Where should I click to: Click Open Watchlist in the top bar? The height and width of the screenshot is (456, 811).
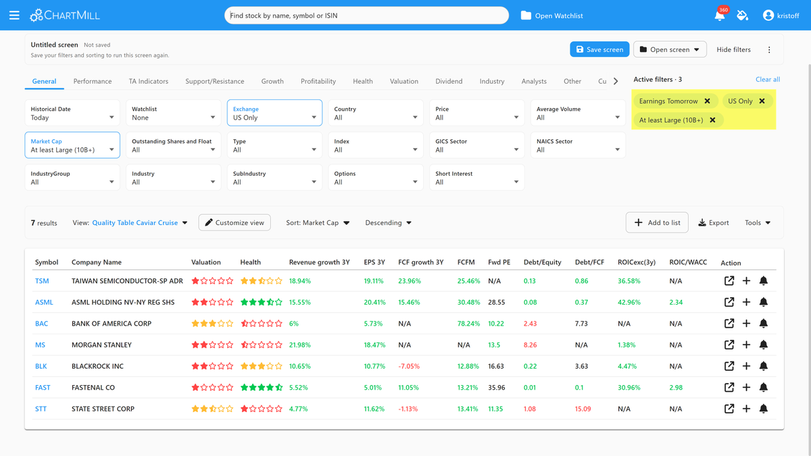551,16
